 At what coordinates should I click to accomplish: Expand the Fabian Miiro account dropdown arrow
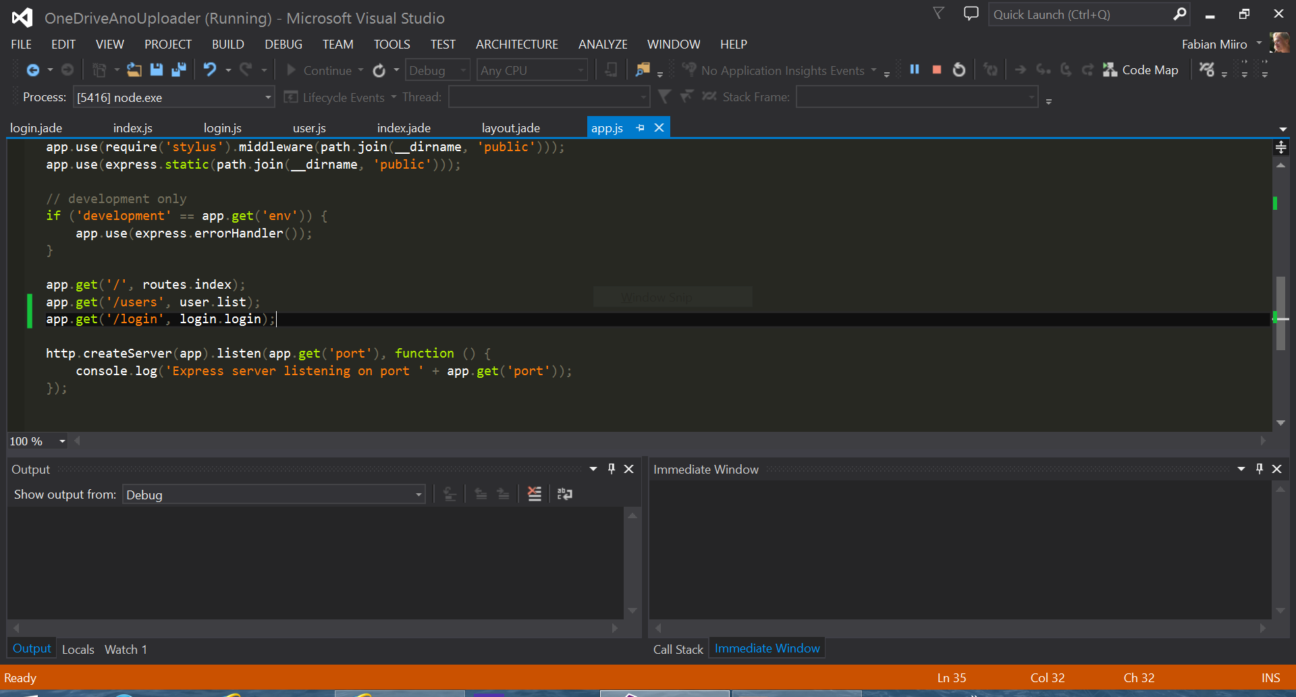[1259, 43]
